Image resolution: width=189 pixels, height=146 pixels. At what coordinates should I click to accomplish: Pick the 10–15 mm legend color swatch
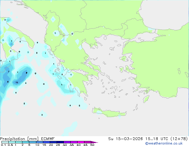(x=39, y=142)
